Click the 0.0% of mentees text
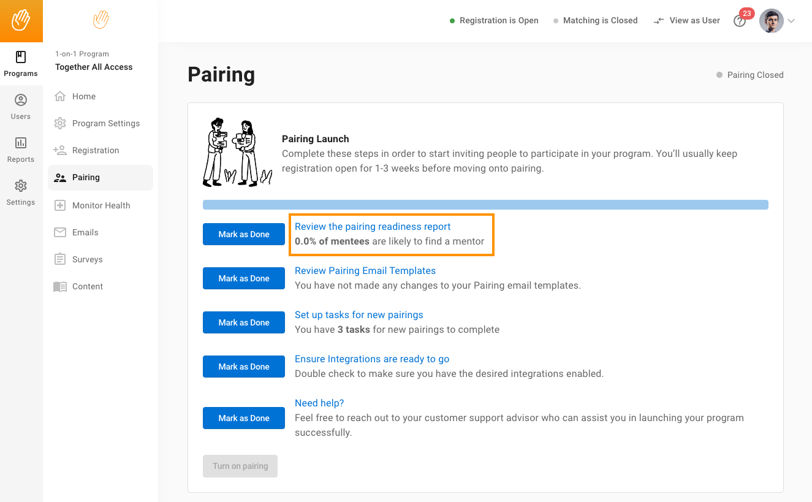Viewport: 812px width, 502px height. tap(332, 241)
